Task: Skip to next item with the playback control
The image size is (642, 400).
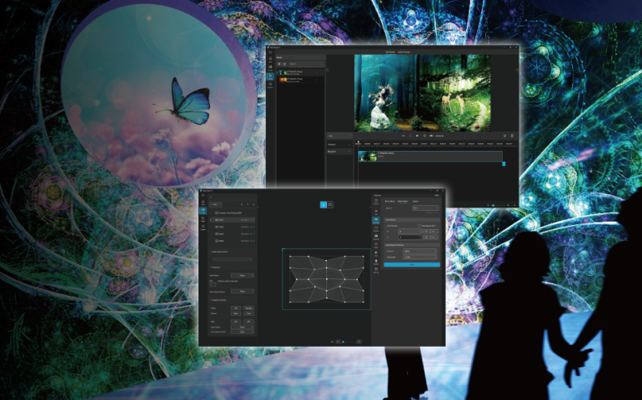Action: (x=431, y=136)
